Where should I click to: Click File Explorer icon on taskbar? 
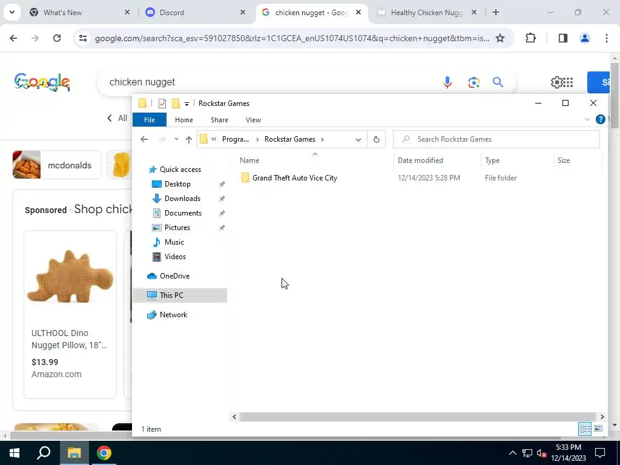point(74,453)
